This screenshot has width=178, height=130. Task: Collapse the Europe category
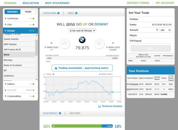coord(20,31)
